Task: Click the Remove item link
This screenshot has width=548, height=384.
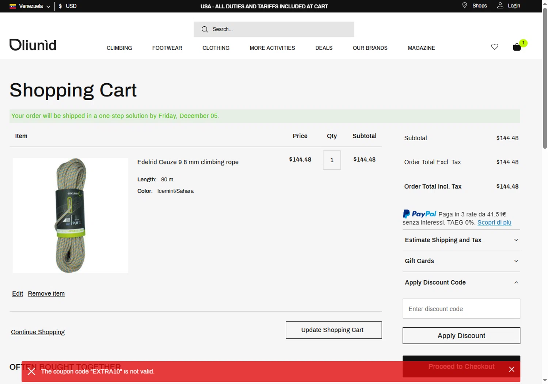Action: pos(46,293)
